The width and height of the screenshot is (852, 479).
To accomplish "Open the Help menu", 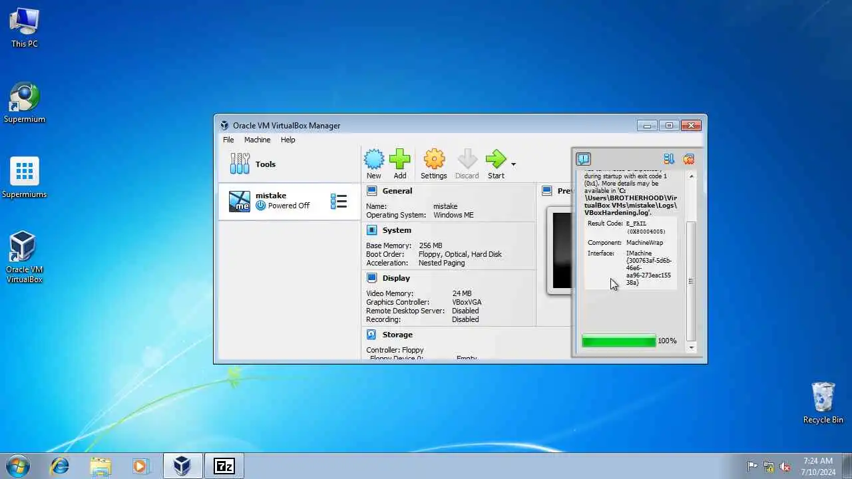I will tap(288, 140).
